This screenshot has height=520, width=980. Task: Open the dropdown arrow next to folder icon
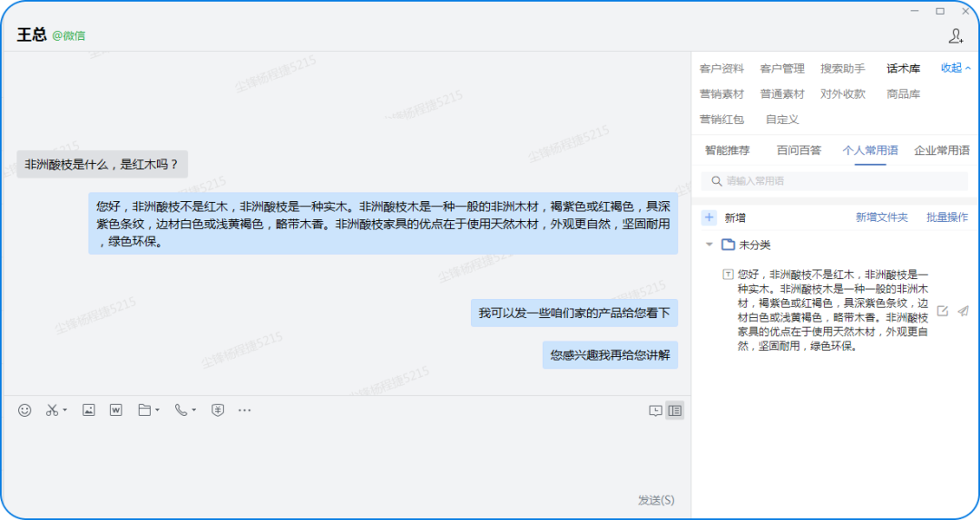pyautogui.click(x=157, y=411)
